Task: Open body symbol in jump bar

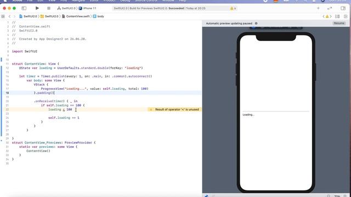Action: click(99, 16)
